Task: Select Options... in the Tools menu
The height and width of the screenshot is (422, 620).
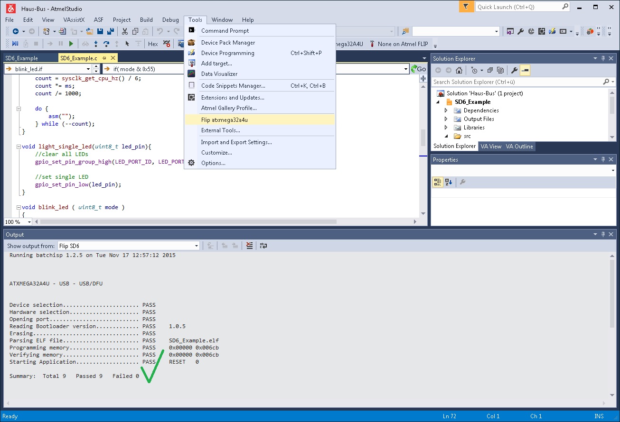Action: pos(260,163)
